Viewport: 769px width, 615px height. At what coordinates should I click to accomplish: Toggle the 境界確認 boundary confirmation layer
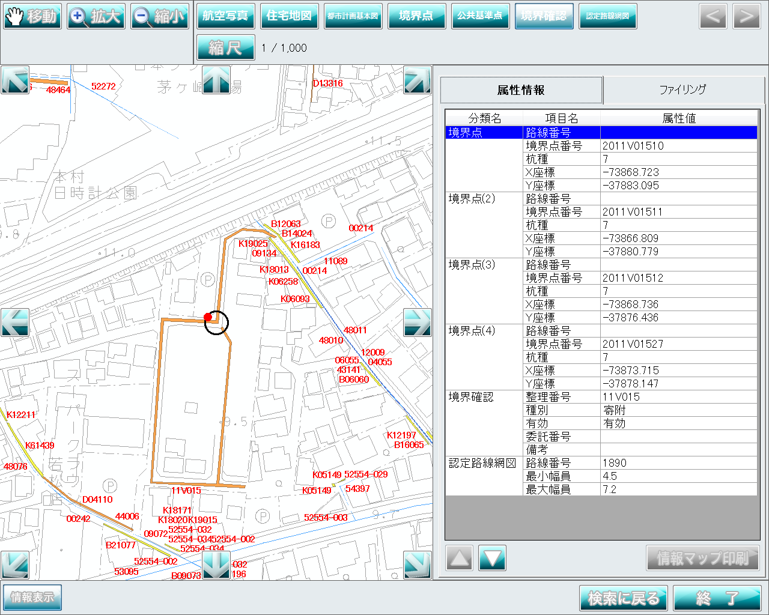[544, 16]
